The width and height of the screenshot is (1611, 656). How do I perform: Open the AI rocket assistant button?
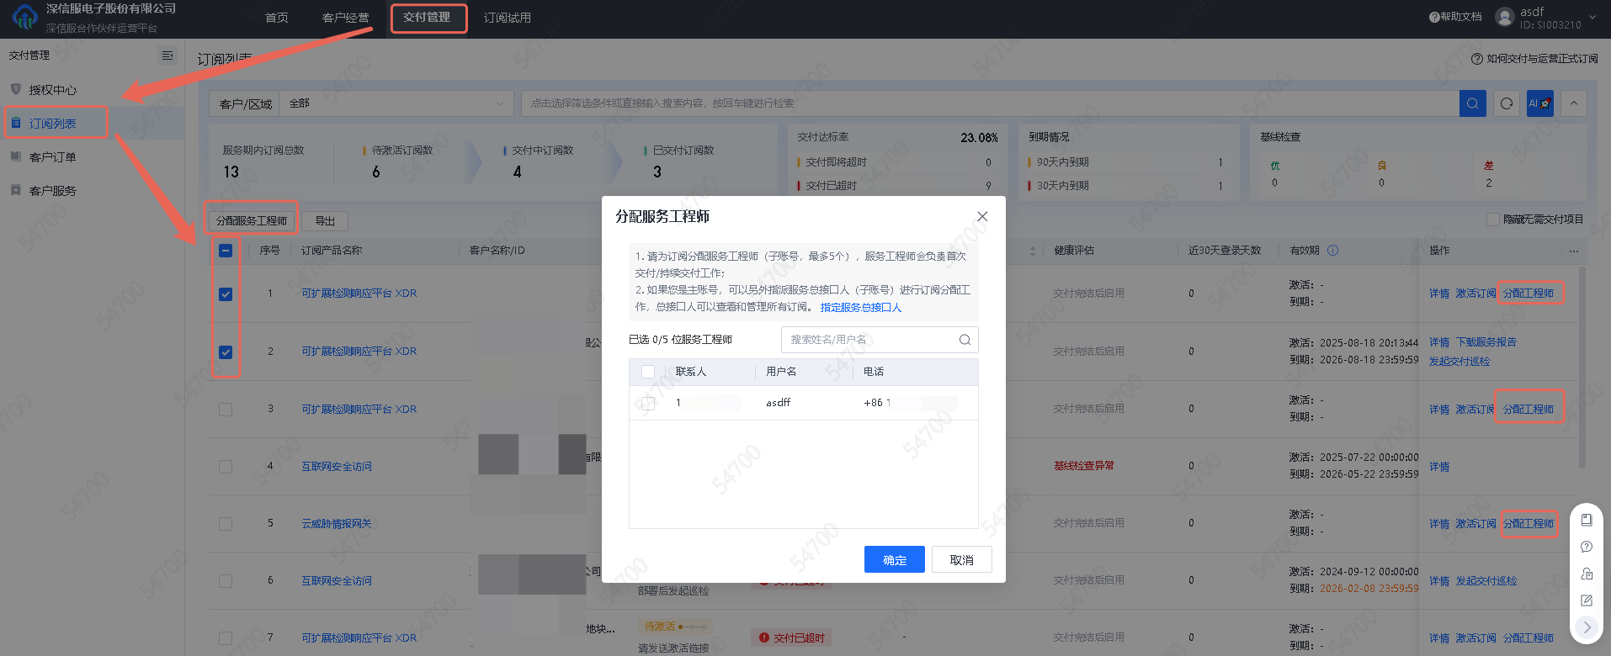click(x=1539, y=103)
